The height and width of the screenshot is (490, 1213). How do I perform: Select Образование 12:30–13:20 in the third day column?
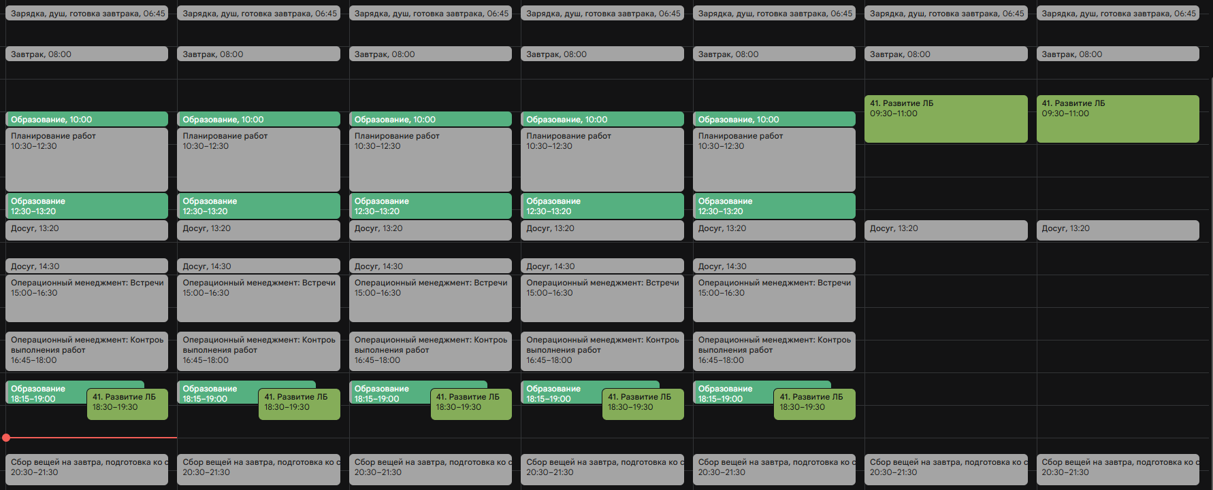[430, 206]
